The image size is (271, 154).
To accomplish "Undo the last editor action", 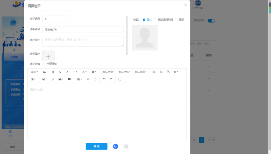I will point(104,79).
